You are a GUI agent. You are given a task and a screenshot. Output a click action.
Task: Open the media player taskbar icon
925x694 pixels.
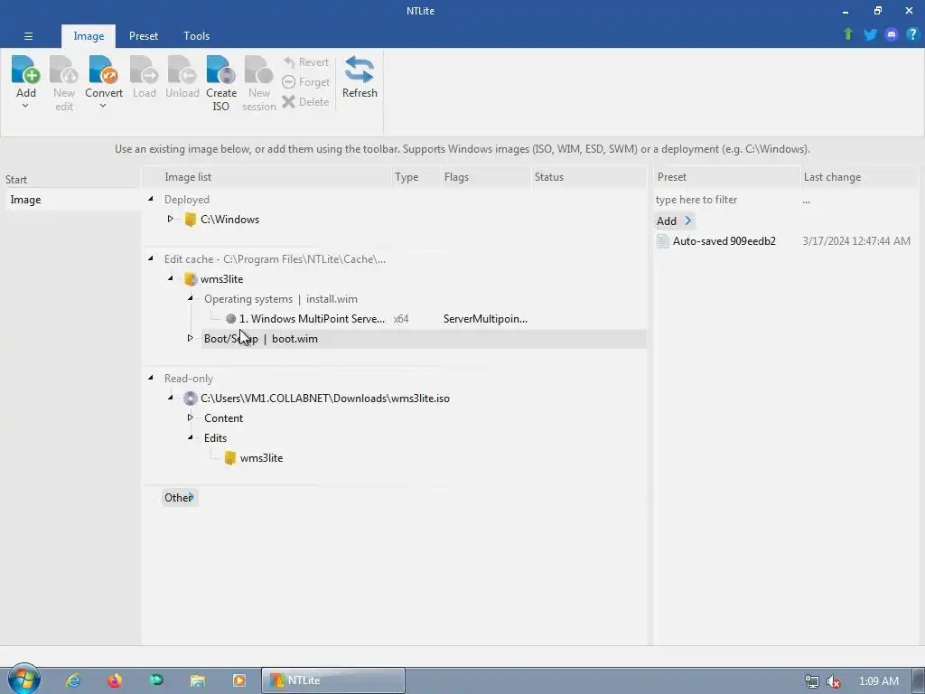[238, 680]
